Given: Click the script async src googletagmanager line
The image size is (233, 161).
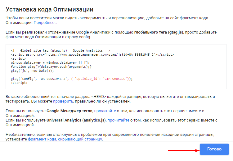Looking at the screenshot, I should pyautogui.click(x=92, y=54).
